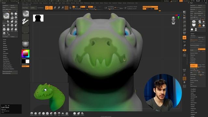
Task: Click the Home Page button
Action: click(25, 8)
